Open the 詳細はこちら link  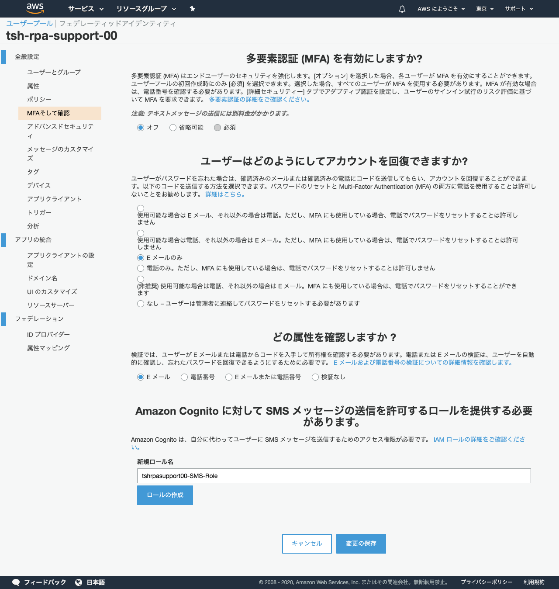(x=226, y=194)
